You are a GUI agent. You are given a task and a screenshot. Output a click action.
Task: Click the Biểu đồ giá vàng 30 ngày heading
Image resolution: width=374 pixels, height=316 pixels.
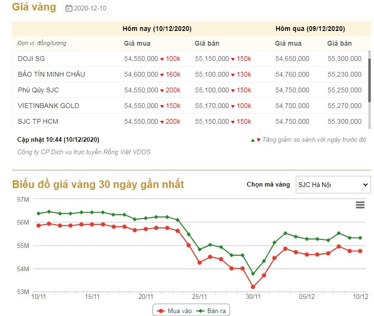[x=98, y=184]
